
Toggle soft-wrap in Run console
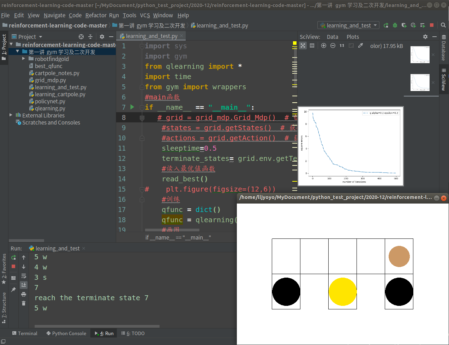(x=24, y=276)
